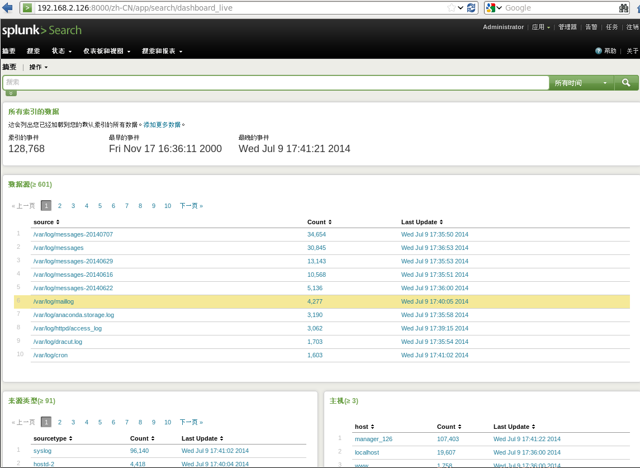Open 任务 in top header
Viewport: 640px width, 468px height.
[612, 27]
